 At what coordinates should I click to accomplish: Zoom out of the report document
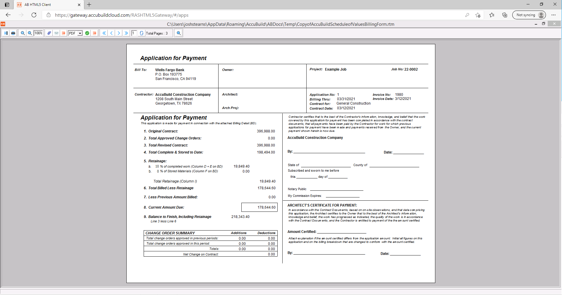[x=30, y=33]
